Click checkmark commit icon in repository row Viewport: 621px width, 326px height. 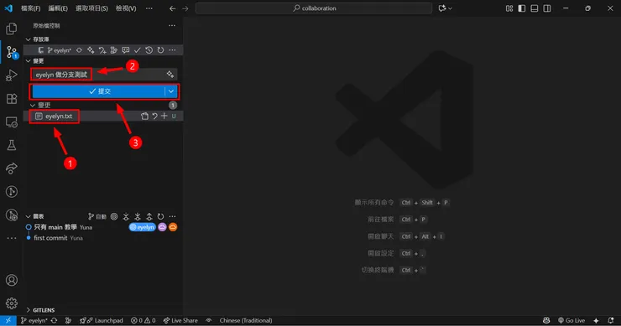(138, 50)
